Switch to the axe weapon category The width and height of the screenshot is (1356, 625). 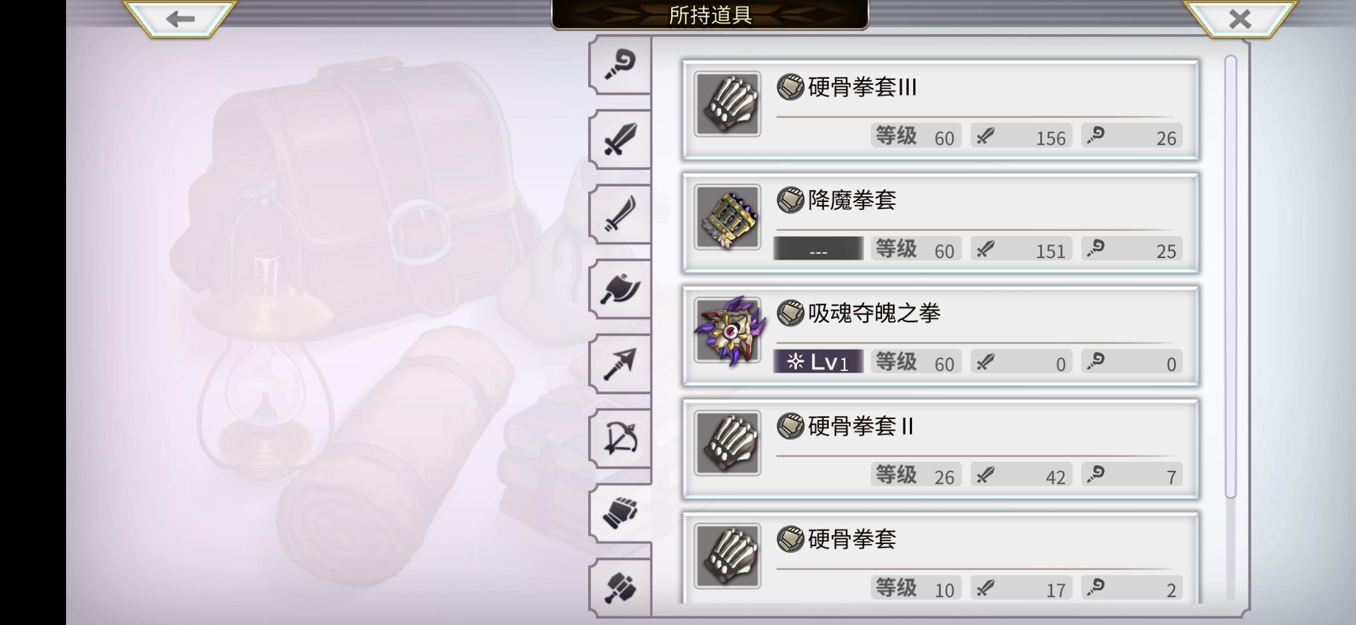pos(619,289)
